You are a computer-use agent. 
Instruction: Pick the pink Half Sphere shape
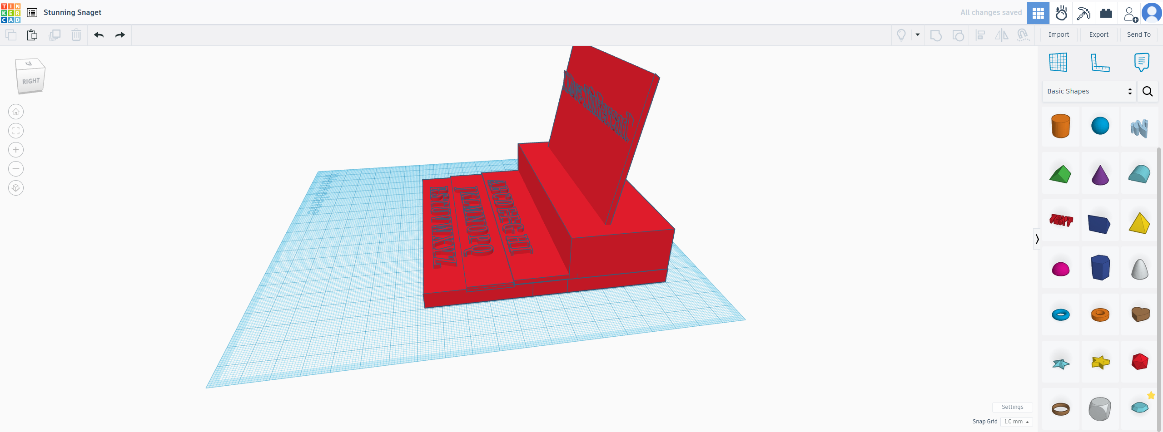pyautogui.click(x=1060, y=269)
